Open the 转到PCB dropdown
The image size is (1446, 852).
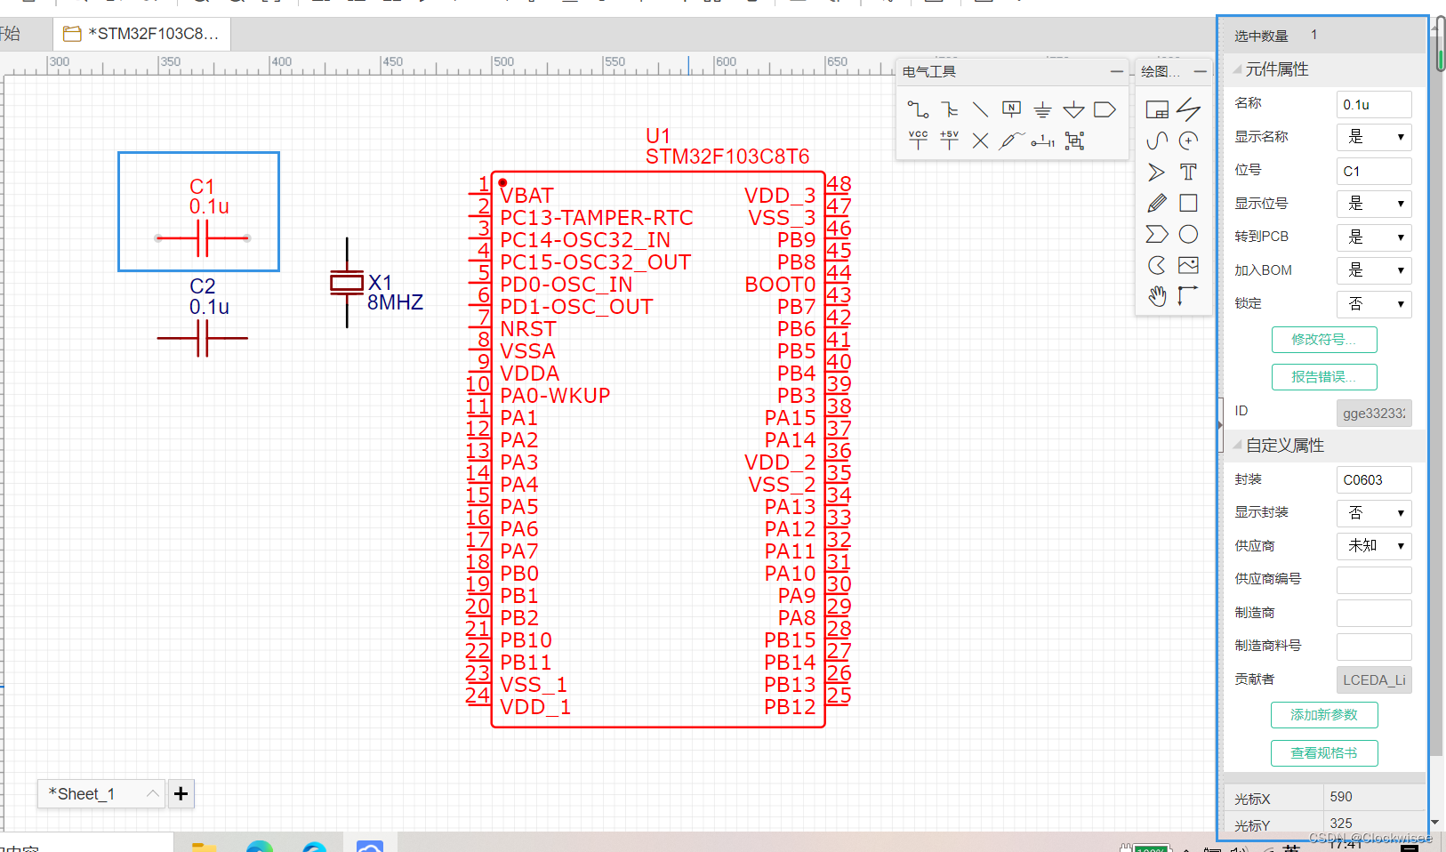tap(1374, 237)
